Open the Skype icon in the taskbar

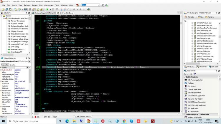pos(131,121)
